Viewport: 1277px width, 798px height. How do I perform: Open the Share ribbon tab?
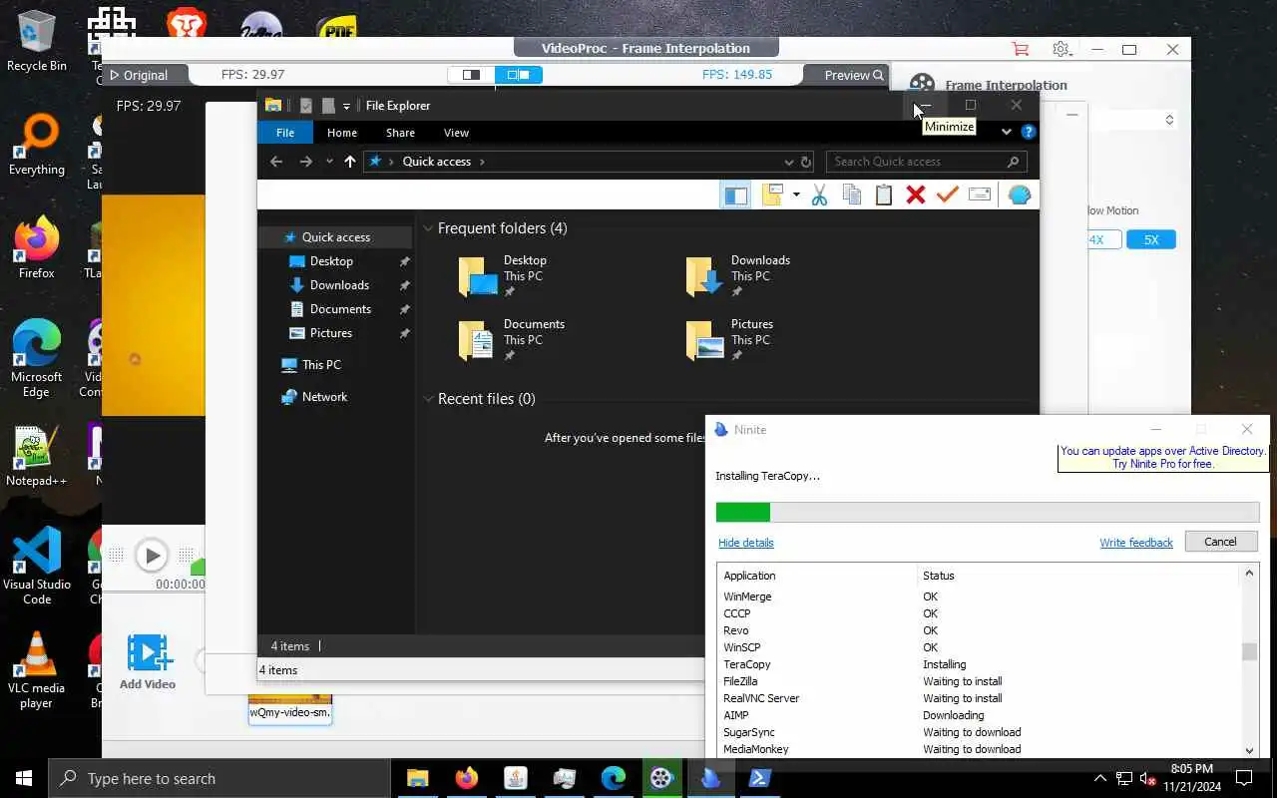tap(400, 133)
